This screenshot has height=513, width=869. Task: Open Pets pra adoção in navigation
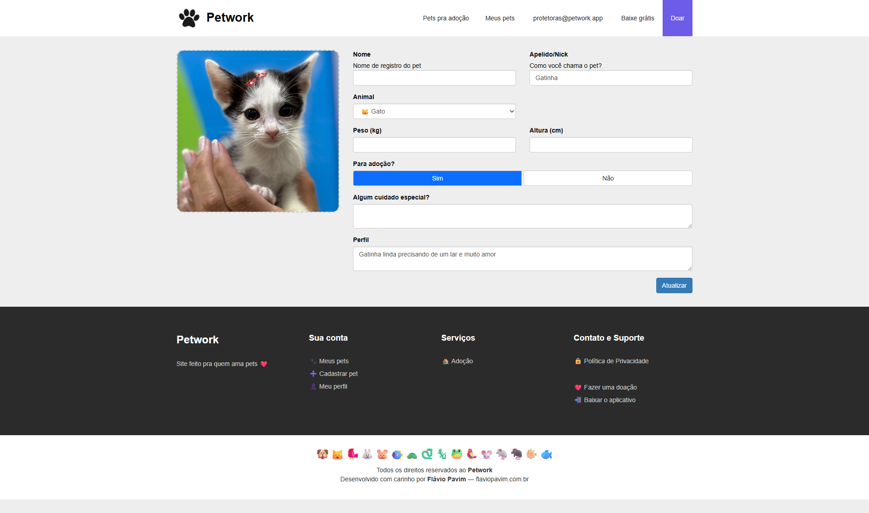click(x=446, y=18)
